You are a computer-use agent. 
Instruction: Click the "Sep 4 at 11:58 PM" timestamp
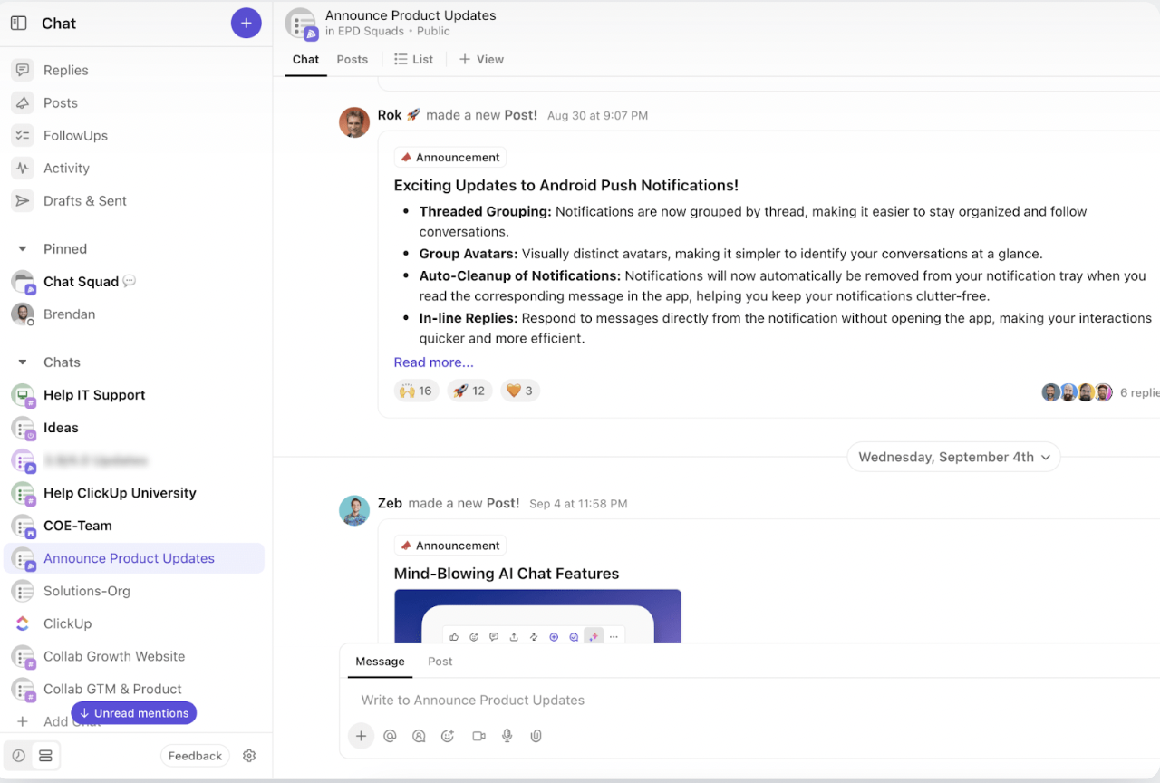[579, 504]
